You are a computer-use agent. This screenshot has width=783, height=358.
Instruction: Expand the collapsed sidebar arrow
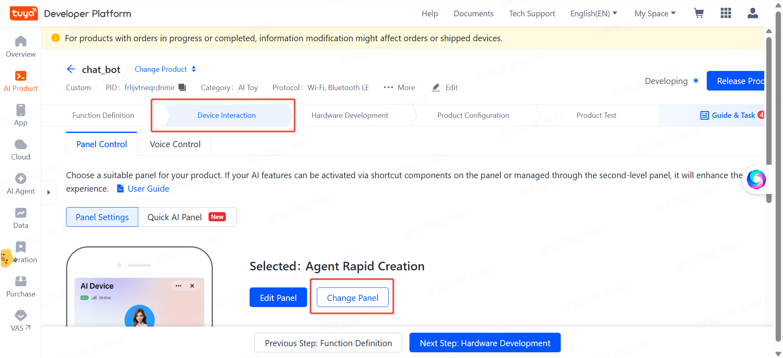(49, 192)
